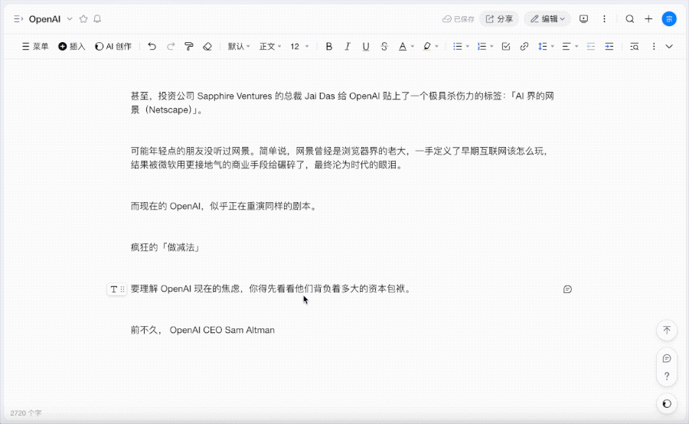Star this document as favorite
The image size is (689, 424).
[83, 19]
